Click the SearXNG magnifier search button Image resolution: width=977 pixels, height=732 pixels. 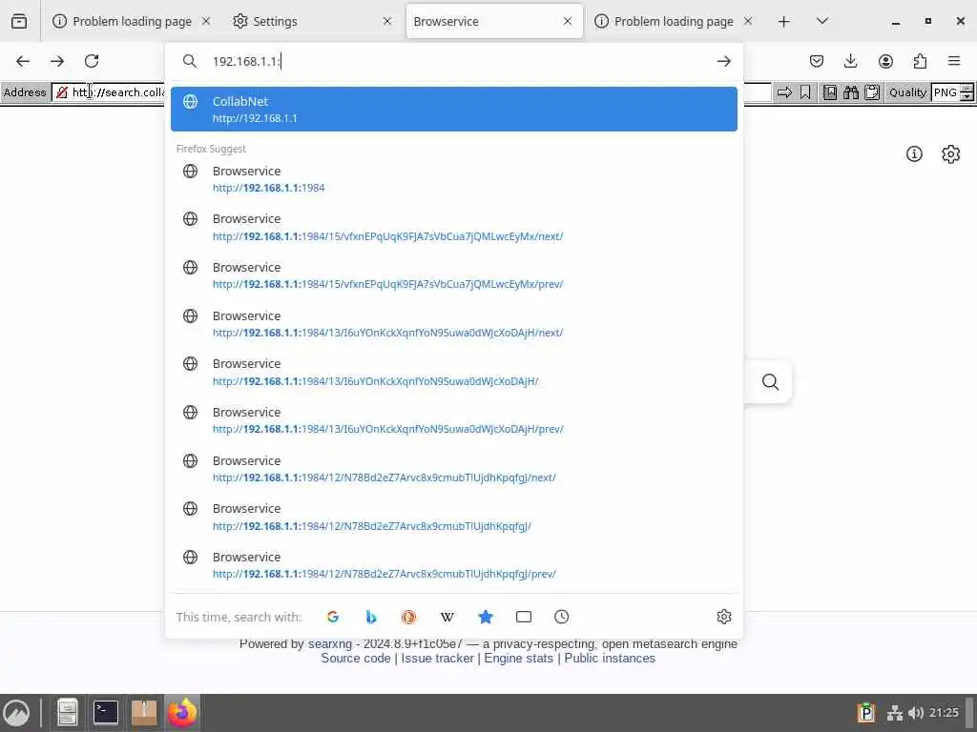770,381
